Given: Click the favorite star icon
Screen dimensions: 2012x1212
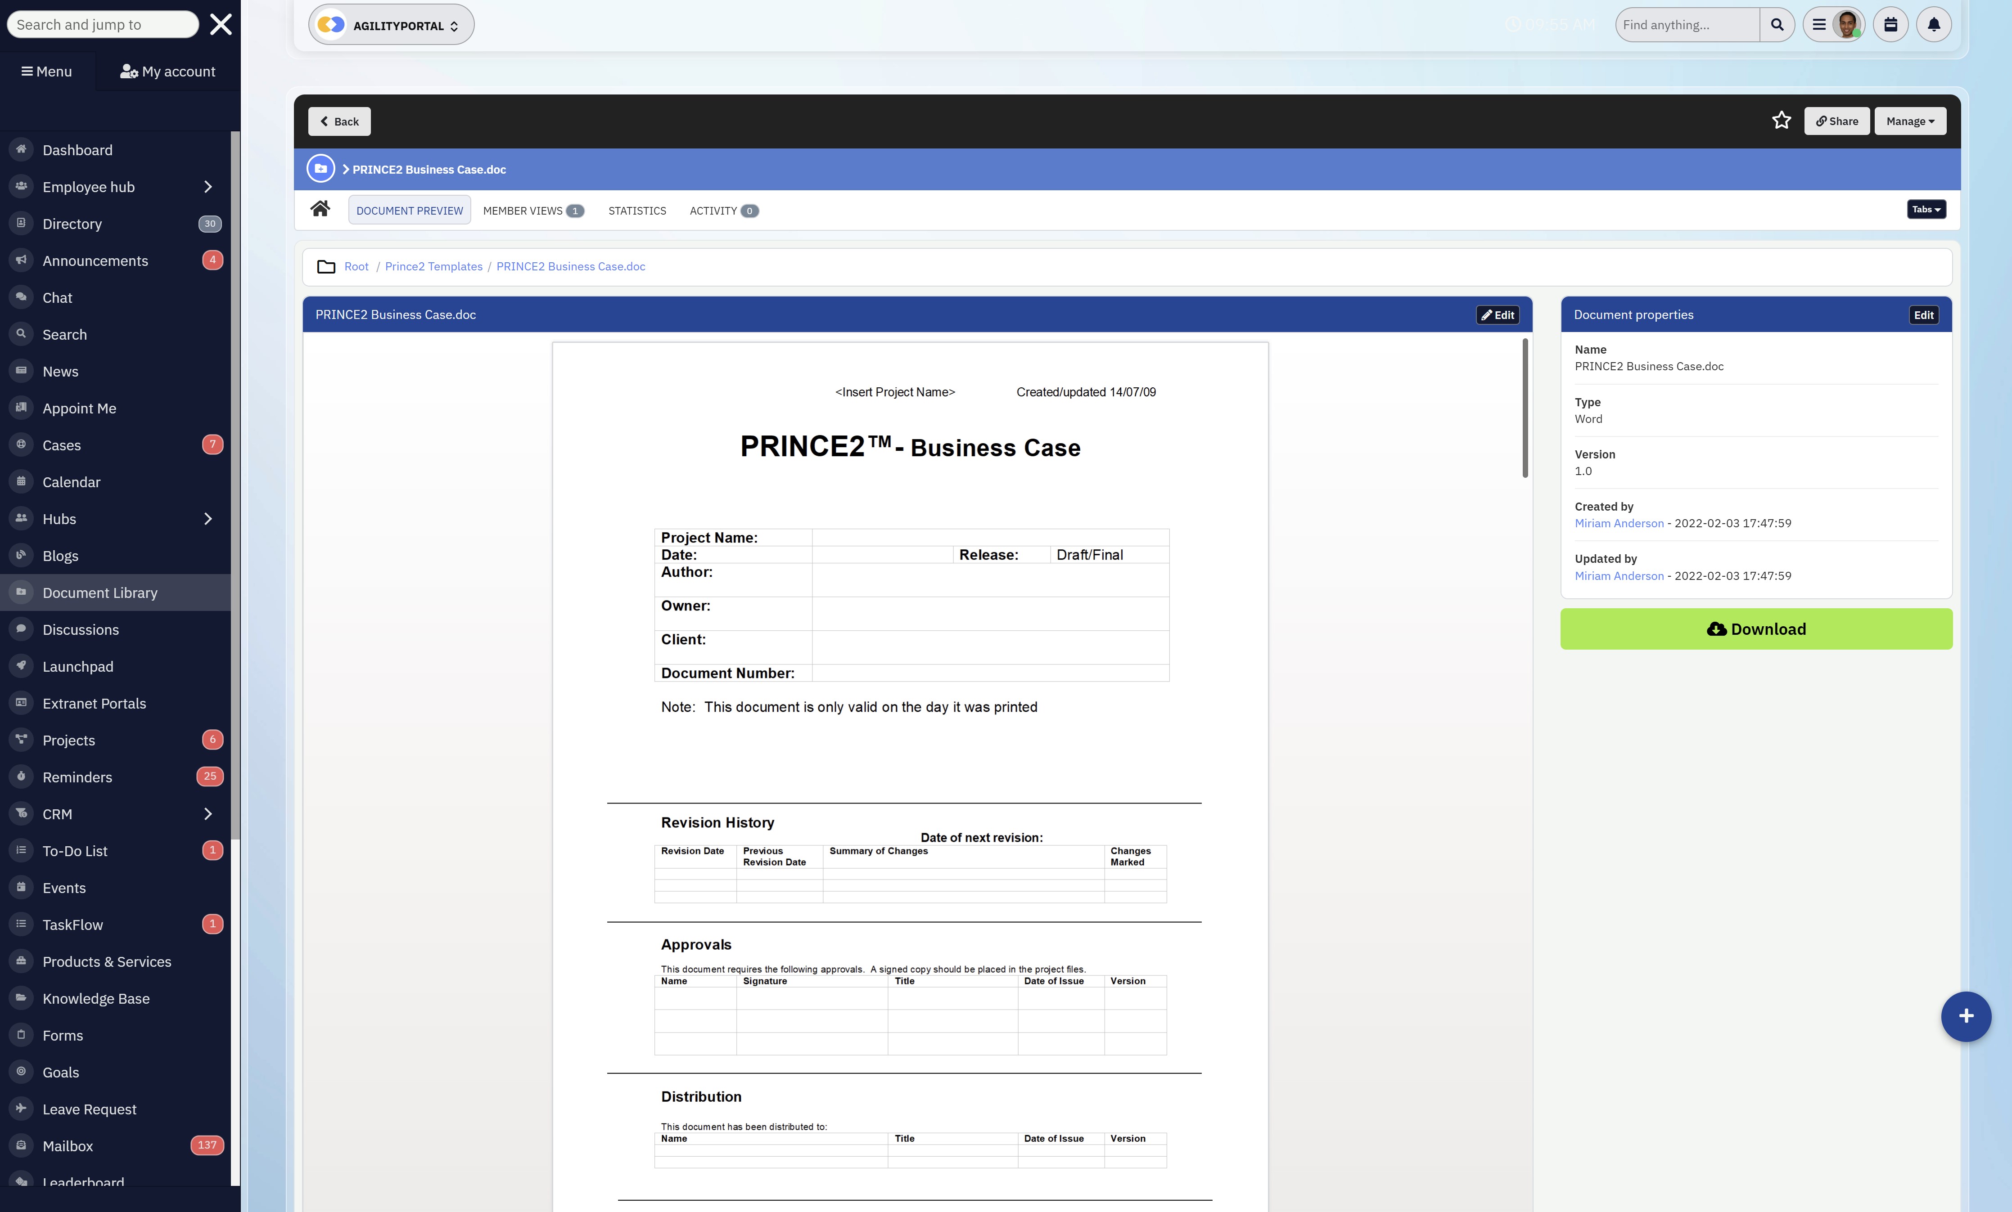Looking at the screenshot, I should [x=1781, y=121].
